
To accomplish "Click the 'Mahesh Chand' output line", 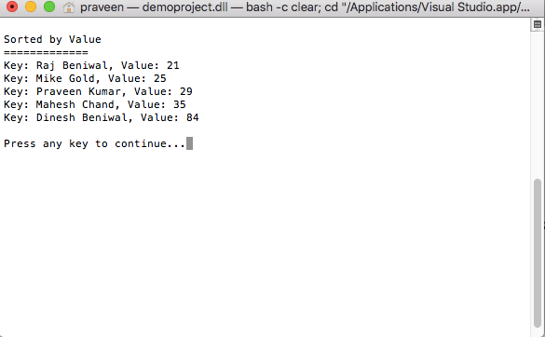I will [95, 104].
